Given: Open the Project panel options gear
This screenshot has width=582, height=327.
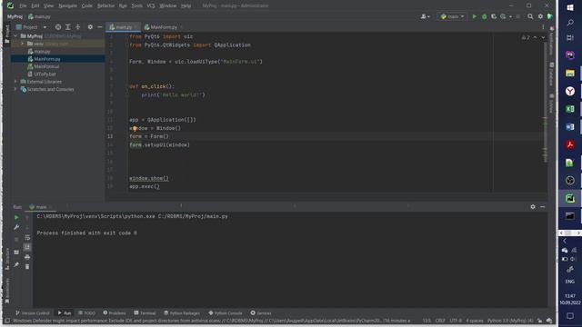Looking at the screenshot, I should coord(90,27).
